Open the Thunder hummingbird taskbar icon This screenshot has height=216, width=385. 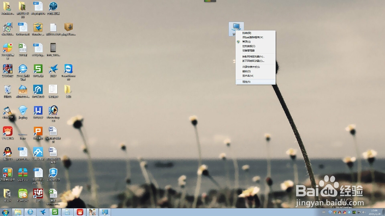(x=43, y=212)
